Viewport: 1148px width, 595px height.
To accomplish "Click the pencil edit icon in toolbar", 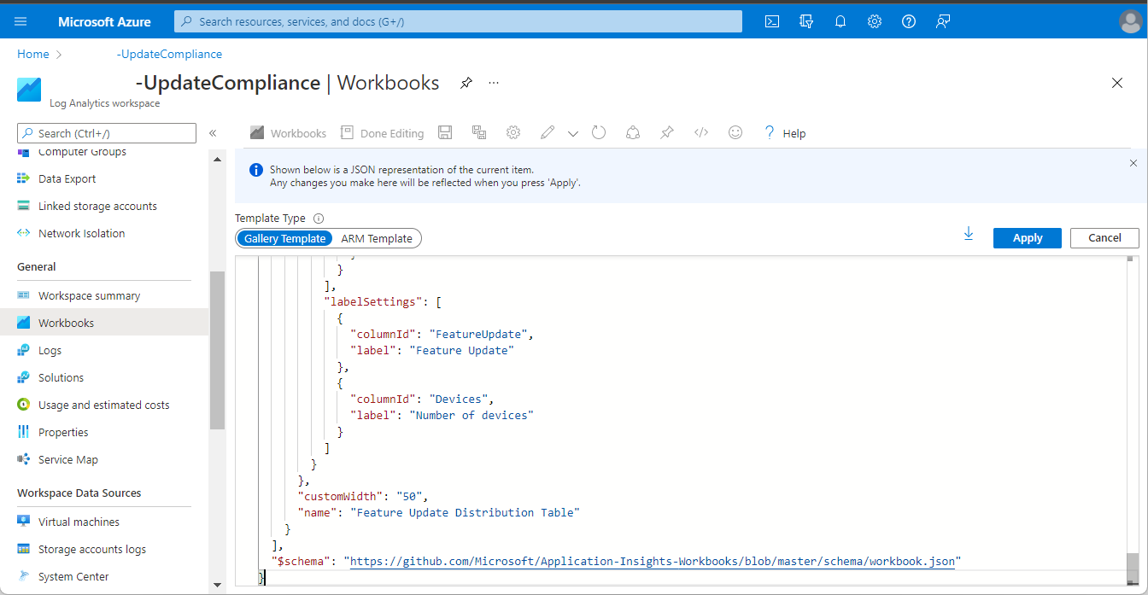I will tap(548, 132).
